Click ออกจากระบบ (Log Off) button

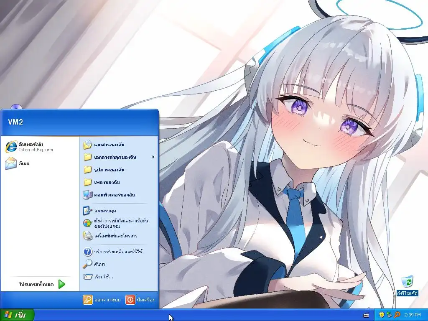coord(102,300)
